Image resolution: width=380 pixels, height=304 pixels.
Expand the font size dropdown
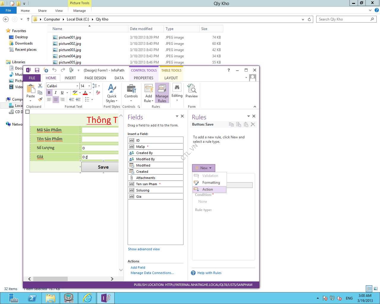tap(89, 86)
